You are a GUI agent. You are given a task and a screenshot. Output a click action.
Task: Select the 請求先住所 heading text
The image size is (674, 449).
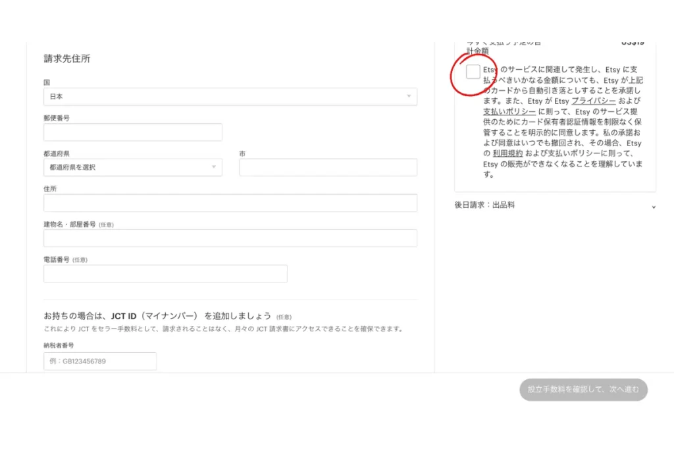point(67,59)
